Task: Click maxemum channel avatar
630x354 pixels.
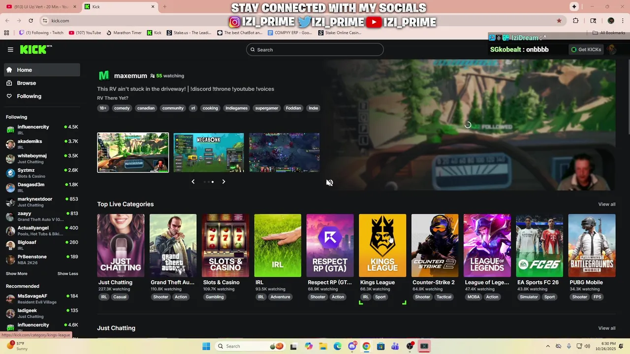Action: 103,76
